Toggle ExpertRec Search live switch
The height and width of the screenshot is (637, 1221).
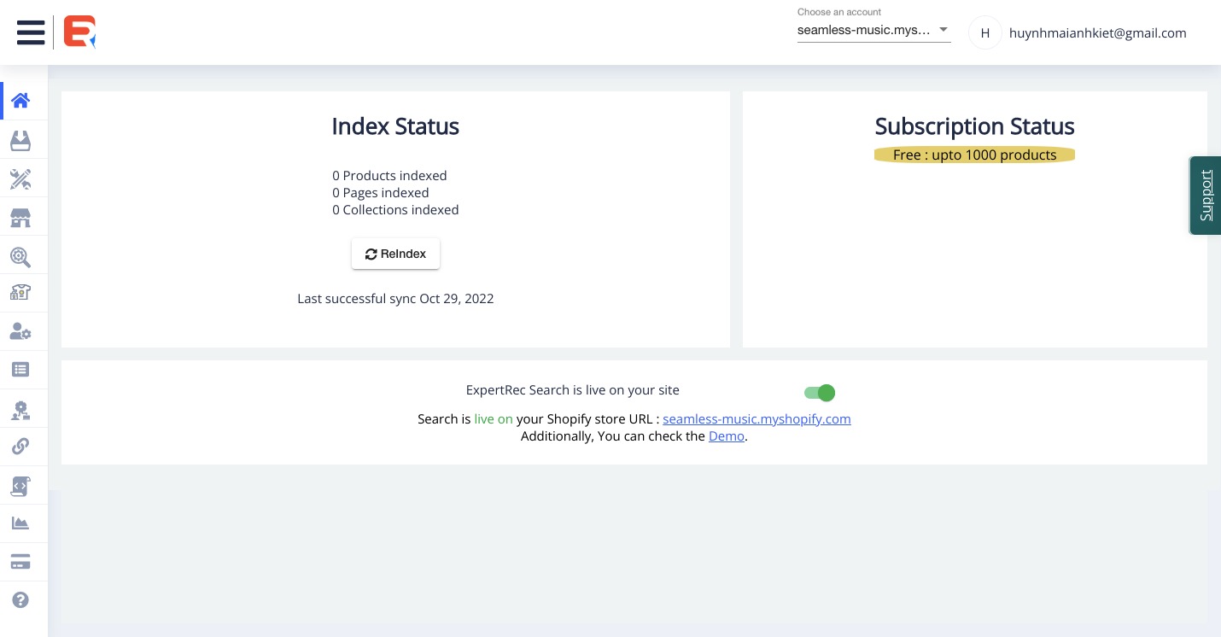pos(820,393)
